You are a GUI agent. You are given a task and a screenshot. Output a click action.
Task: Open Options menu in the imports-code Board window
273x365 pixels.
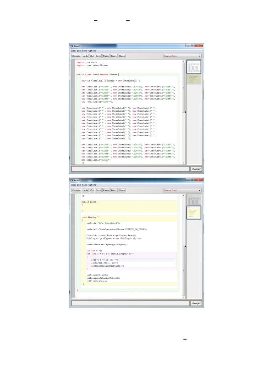point(92,51)
